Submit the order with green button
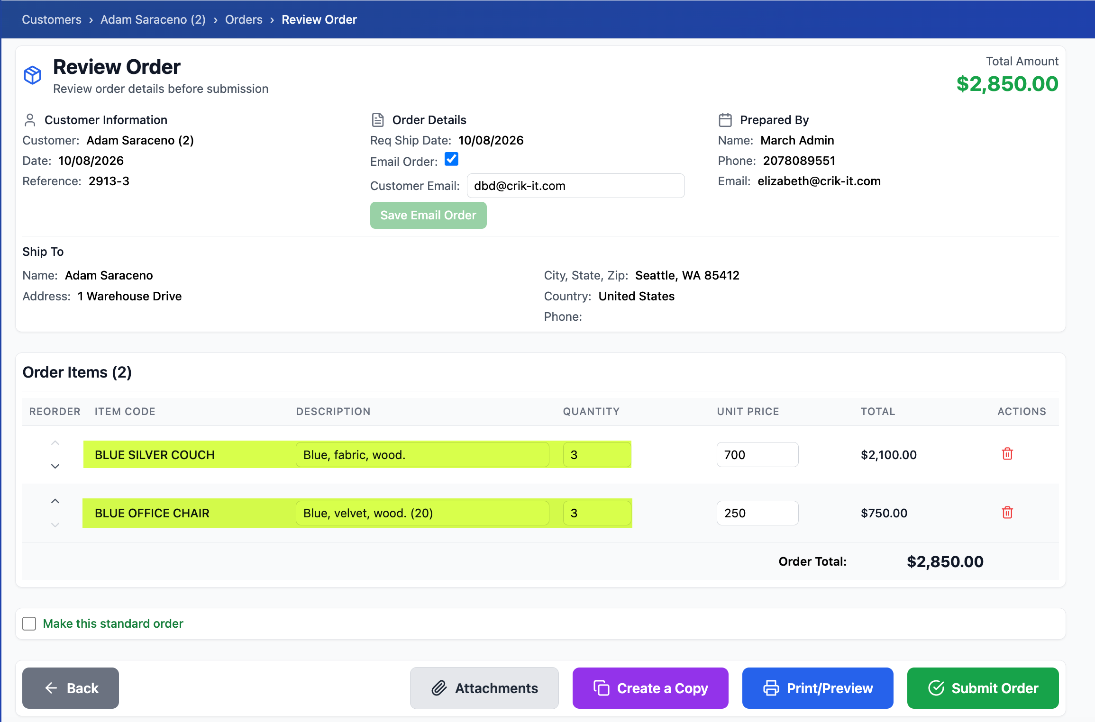The width and height of the screenshot is (1095, 722). [983, 688]
